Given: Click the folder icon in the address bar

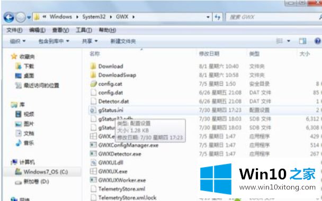Looking at the screenshot, I should [37, 17].
